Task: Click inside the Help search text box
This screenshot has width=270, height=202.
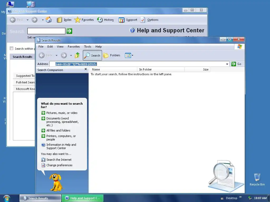Action: coord(46,31)
